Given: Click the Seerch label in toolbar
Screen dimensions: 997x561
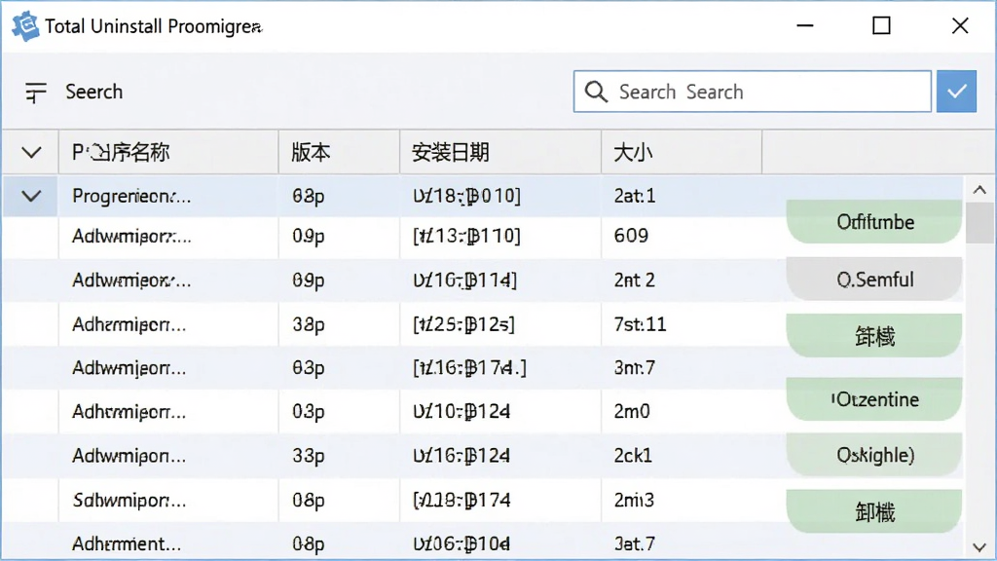Looking at the screenshot, I should [x=94, y=92].
